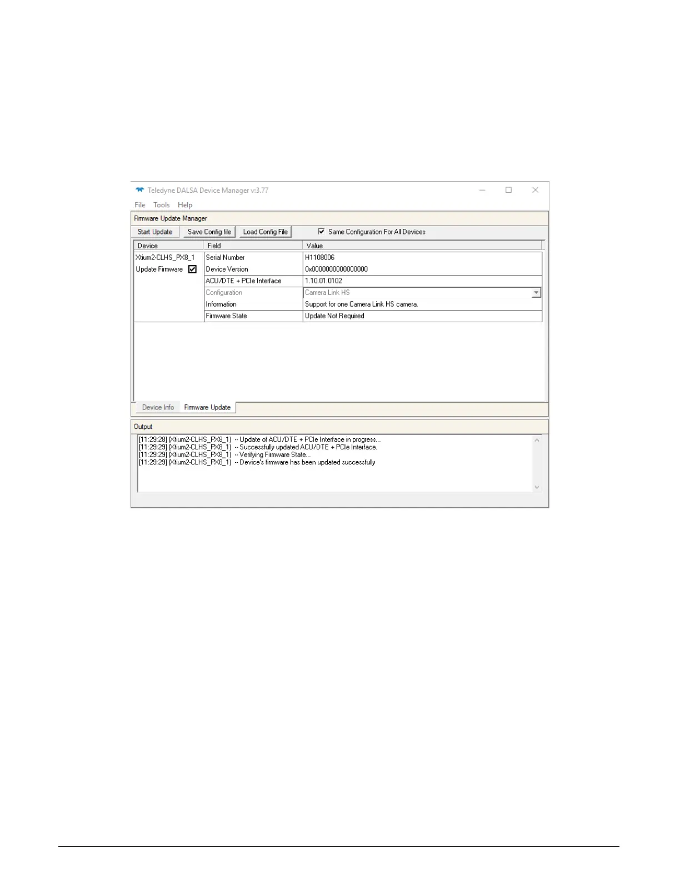This screenshot has height=880, width=680.
Task: Click the Serial Number value H1108006
Action: [320, 258]
